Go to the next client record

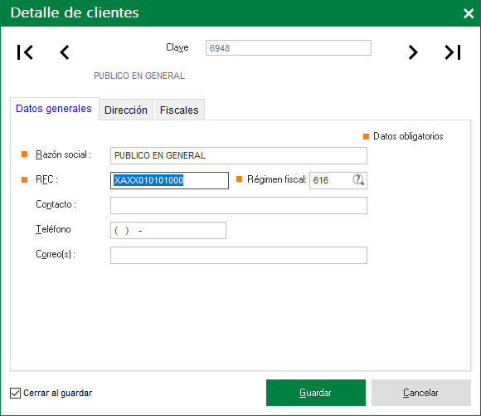point(413,52)
